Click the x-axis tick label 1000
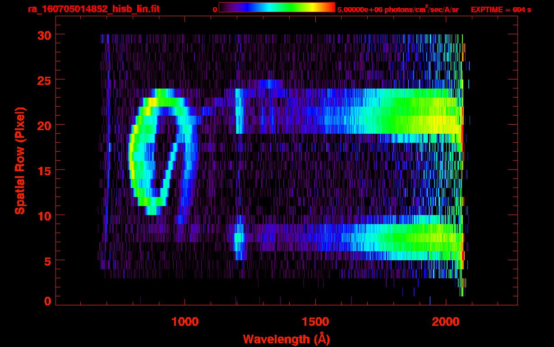This screenshot has height=347, width=554. (x=185, y=322)
